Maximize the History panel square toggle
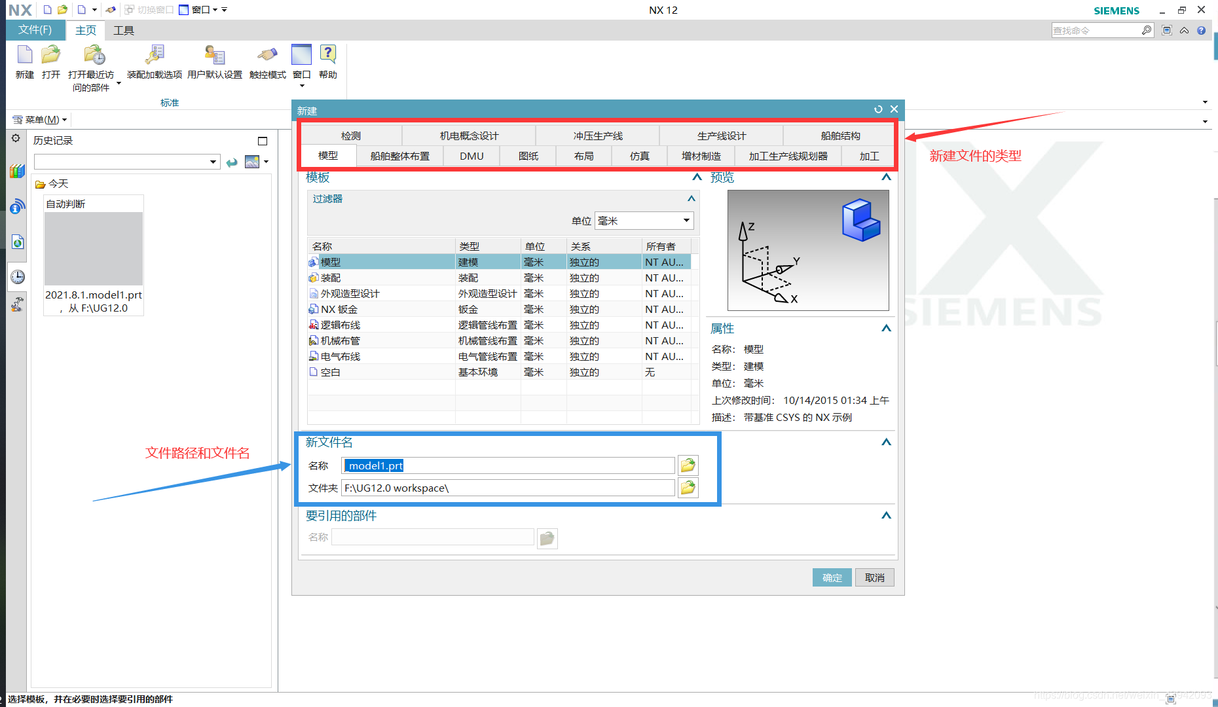 (263, 141)
